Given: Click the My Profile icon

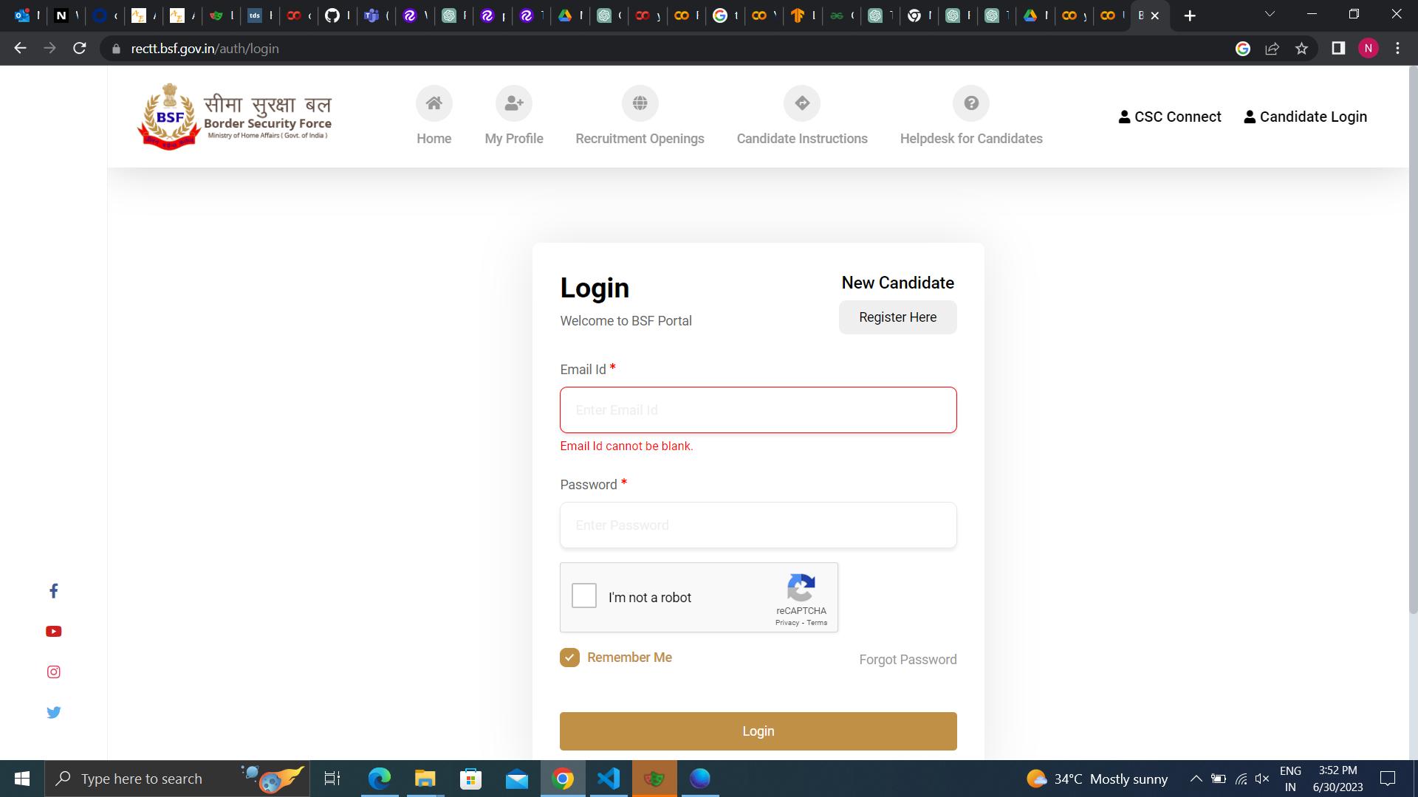Looking at the screenshot, I should pyautogui.click(x=514, y=103).
